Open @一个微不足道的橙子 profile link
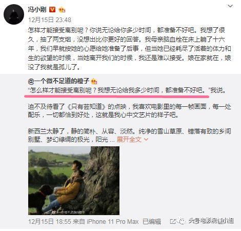 pos(58,81)
